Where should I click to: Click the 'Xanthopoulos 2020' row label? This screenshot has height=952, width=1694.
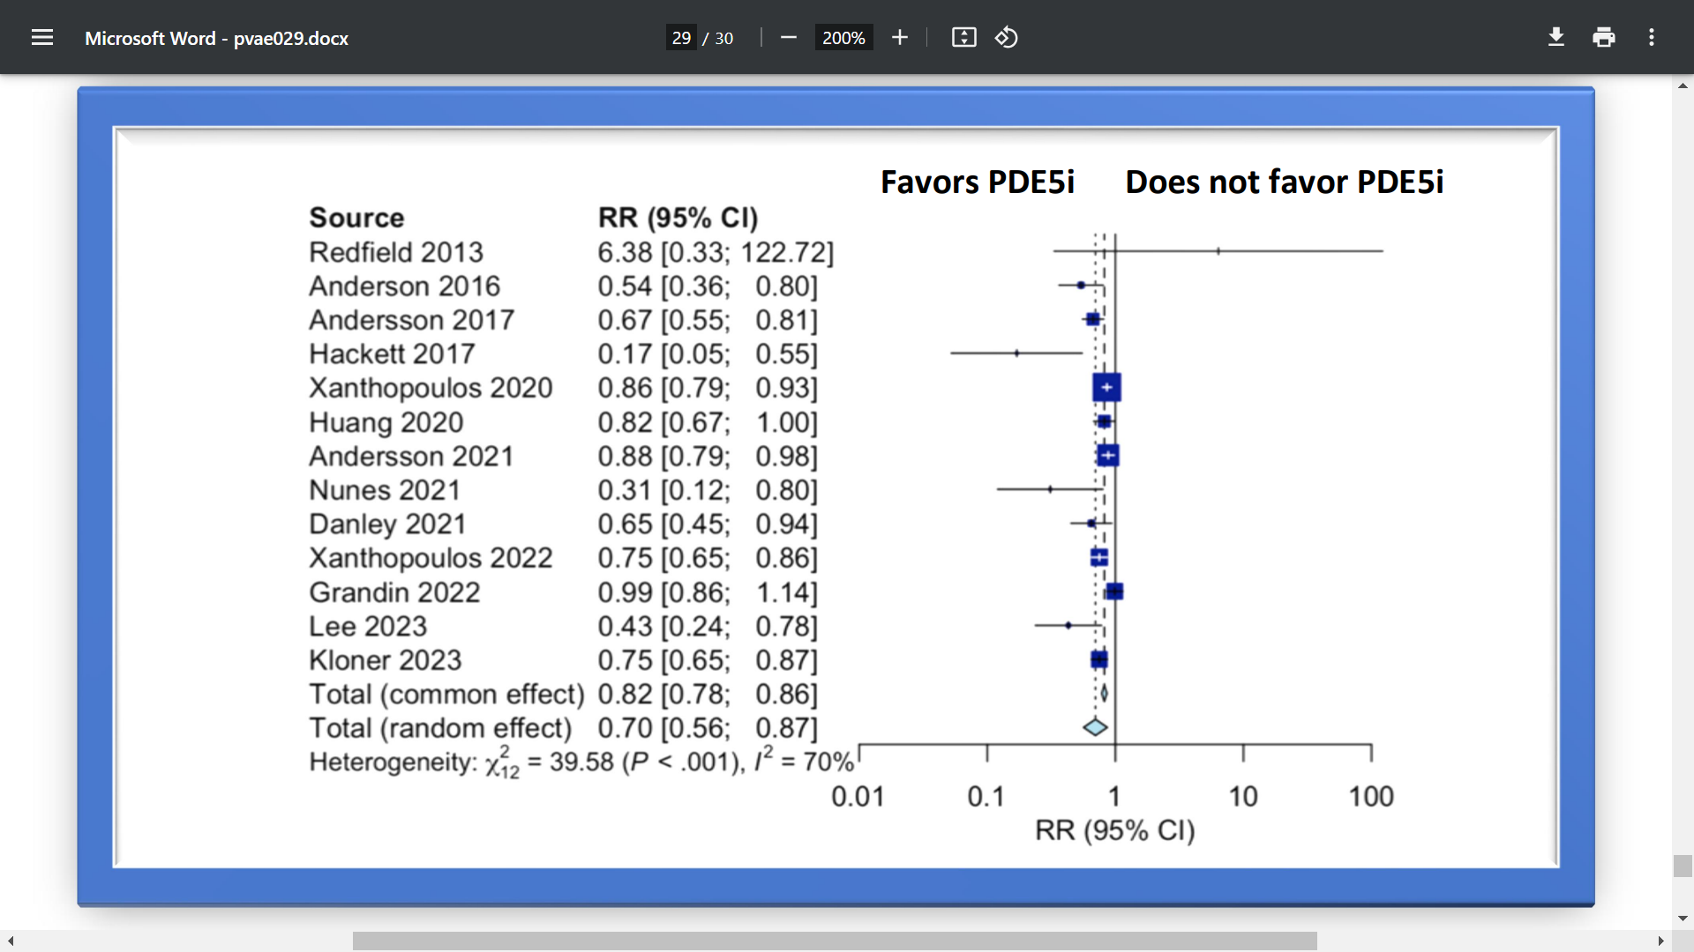431,388
